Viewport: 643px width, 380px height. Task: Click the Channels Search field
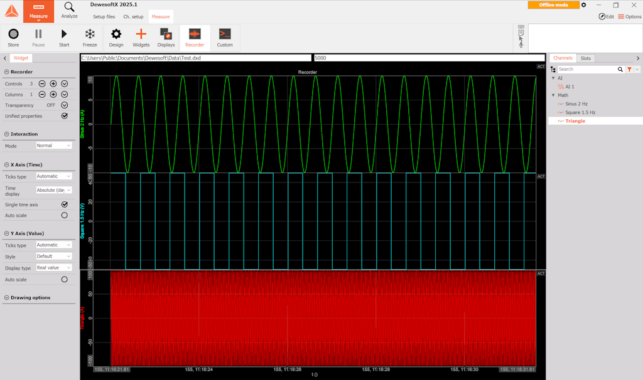coord(587,69)
